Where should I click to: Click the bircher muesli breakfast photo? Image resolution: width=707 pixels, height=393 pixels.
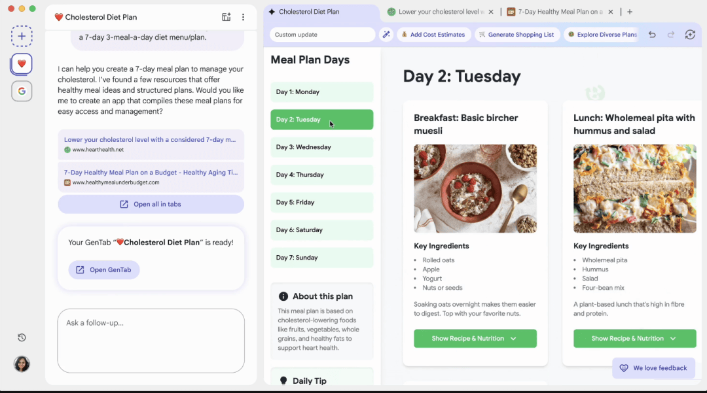click(475, 188)
